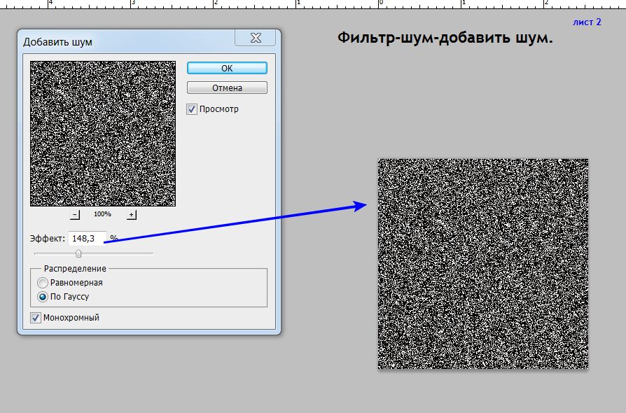Cancel with the Отмена button

click(227, 87)
